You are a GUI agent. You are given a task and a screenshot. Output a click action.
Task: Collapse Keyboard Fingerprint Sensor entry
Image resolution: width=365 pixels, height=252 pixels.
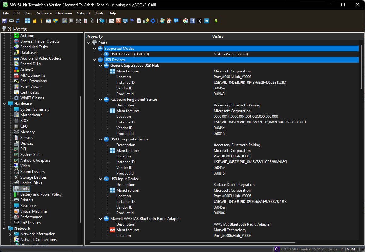click(101, 100)
